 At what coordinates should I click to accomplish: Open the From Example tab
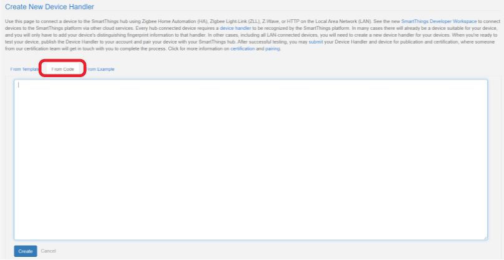coord(101,69)
